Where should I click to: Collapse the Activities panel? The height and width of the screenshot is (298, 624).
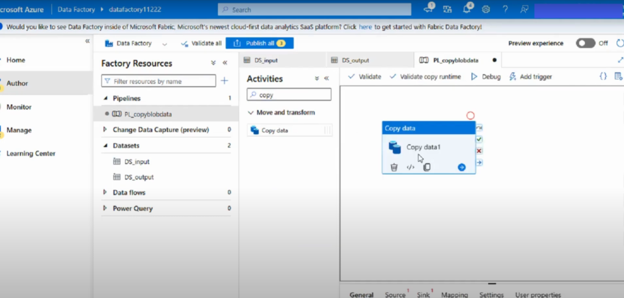coord(327,79)
